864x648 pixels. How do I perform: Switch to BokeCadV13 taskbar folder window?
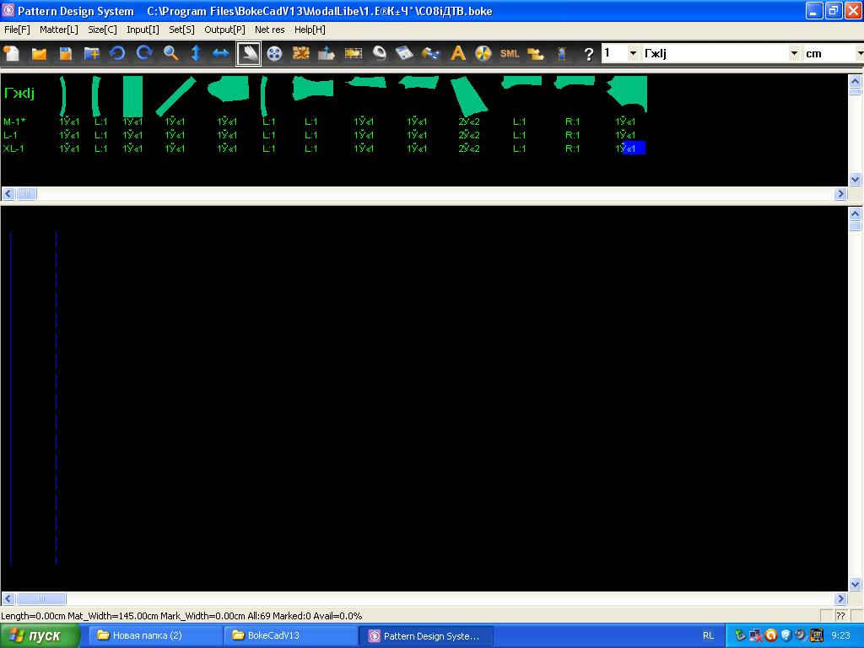[x=291, y=636]
